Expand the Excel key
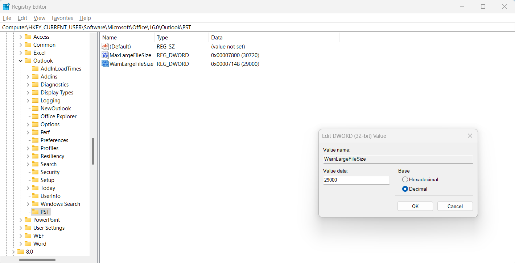 tap(21, 53)
